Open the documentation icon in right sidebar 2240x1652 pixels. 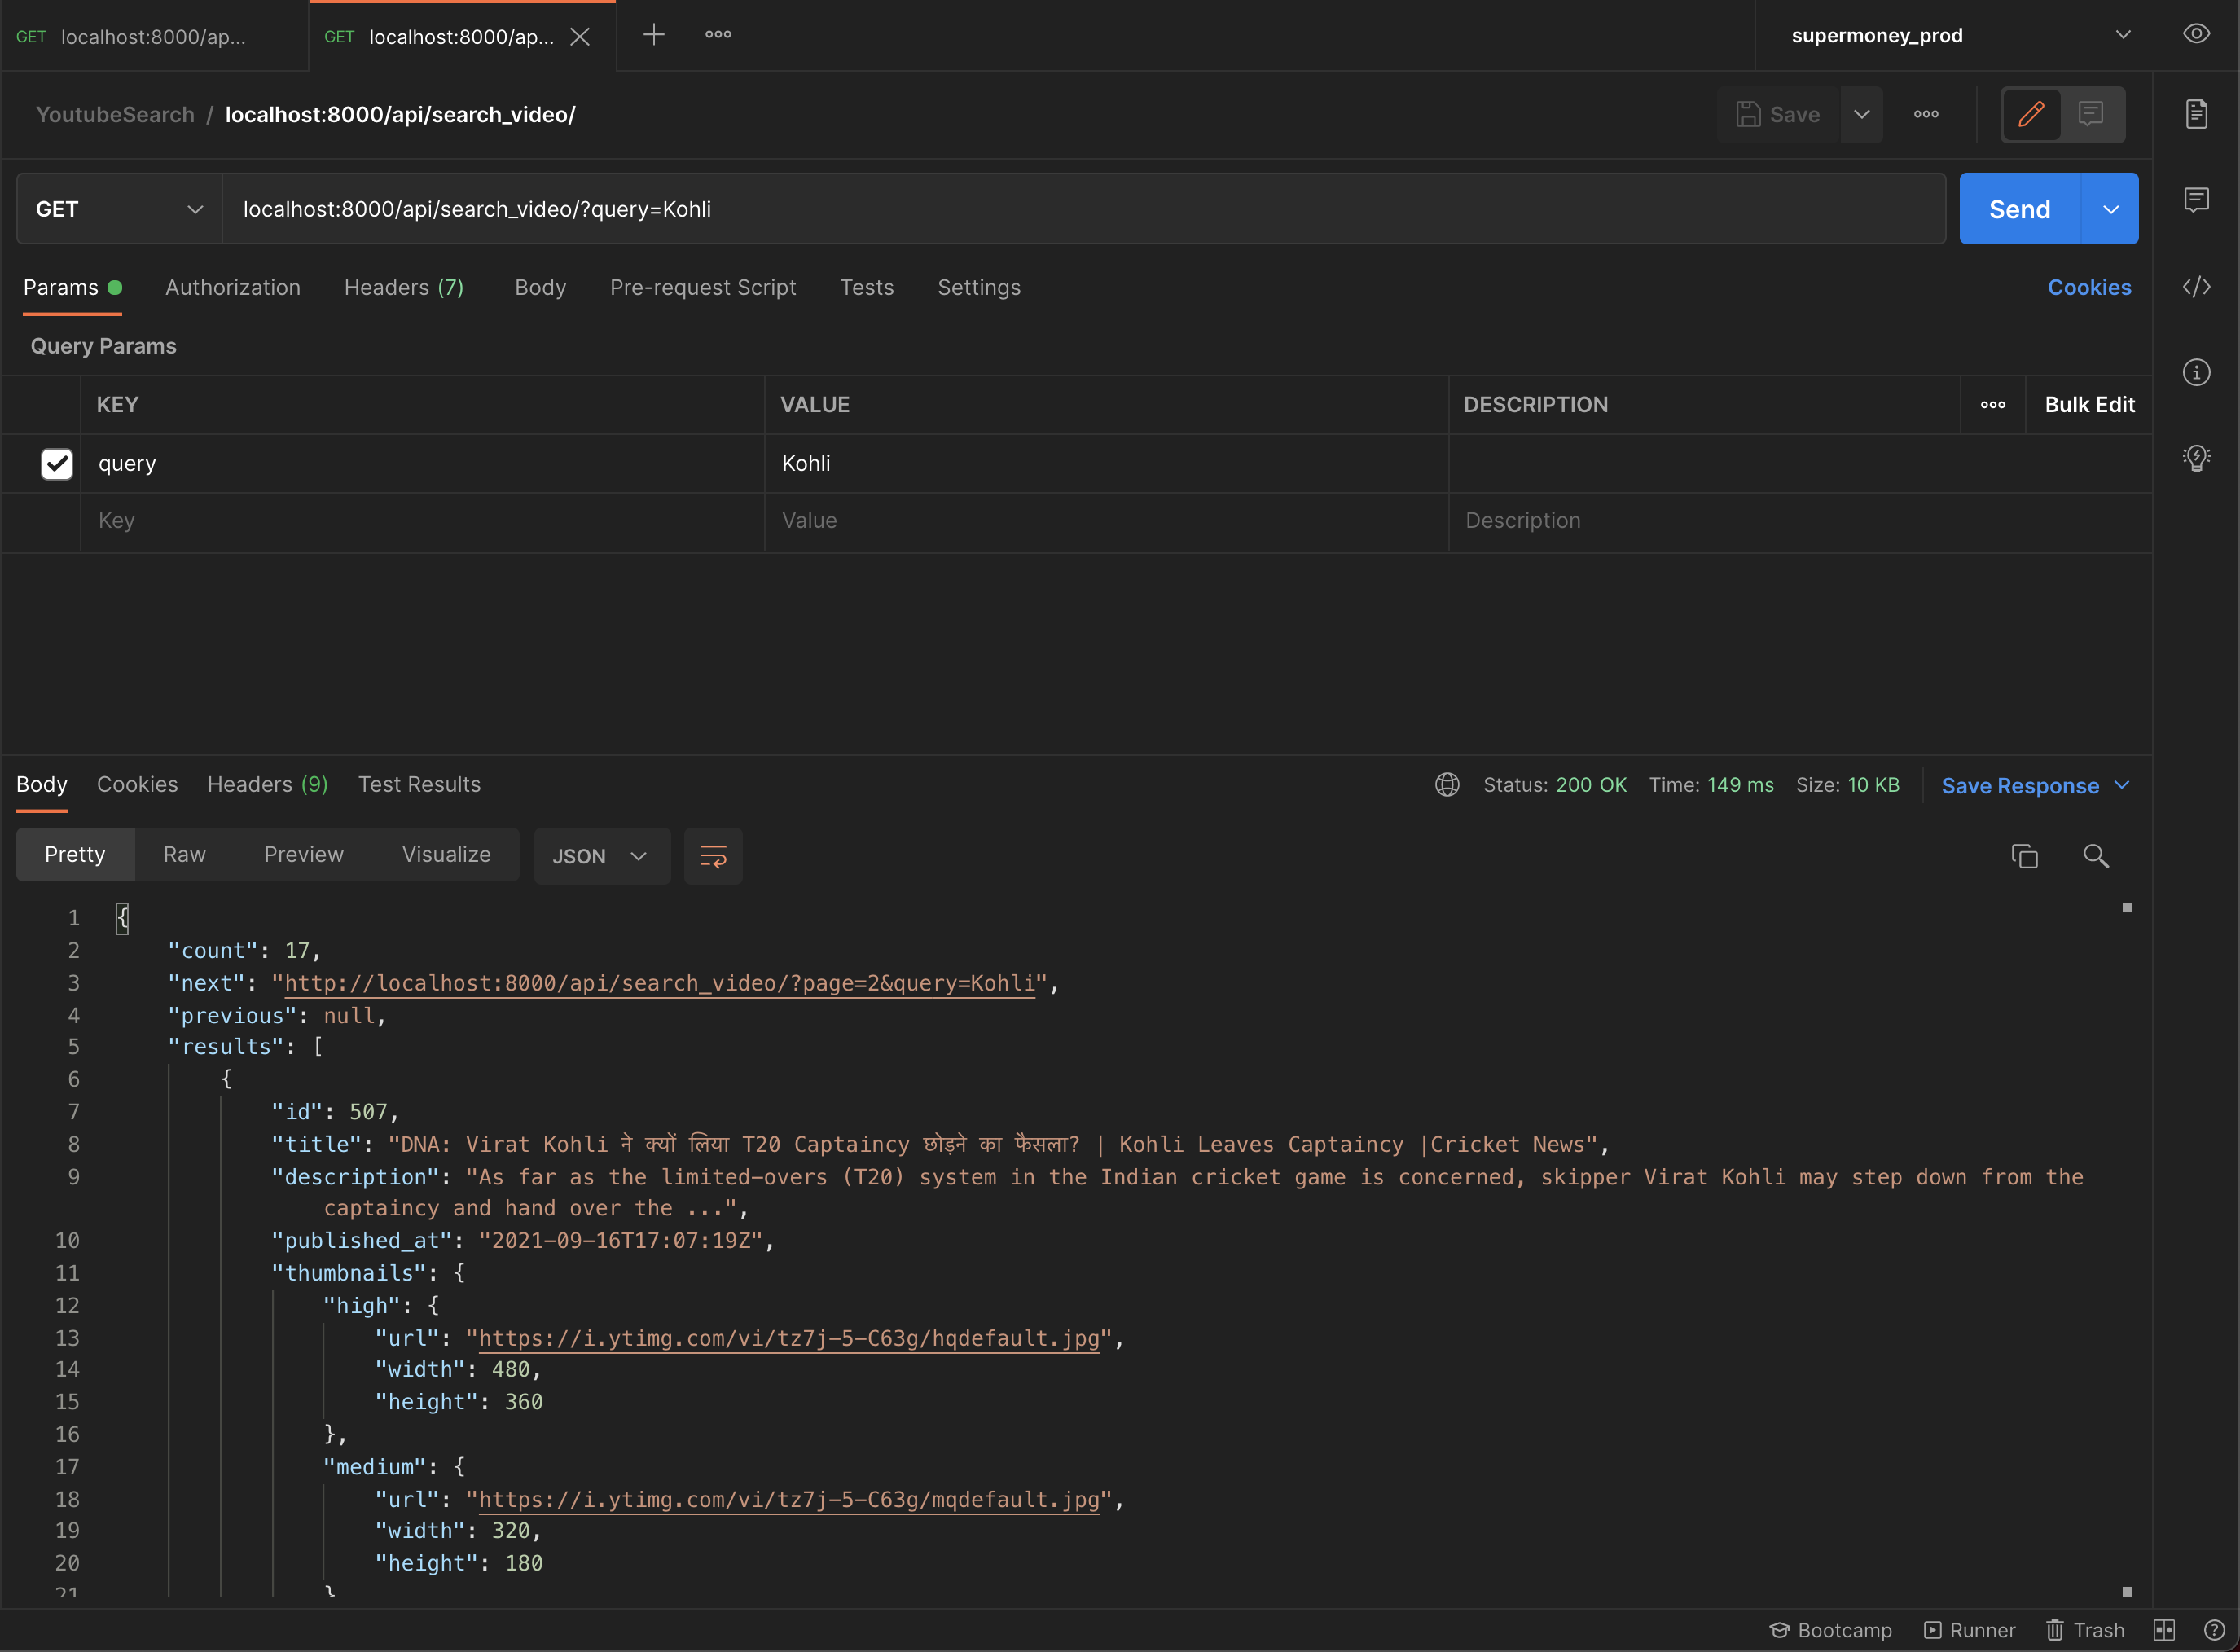coord(2196,114)
